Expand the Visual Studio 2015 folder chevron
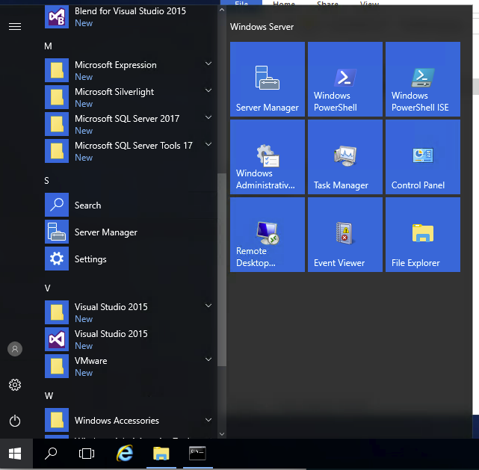 pyautogui.click(x=208, y=306)
